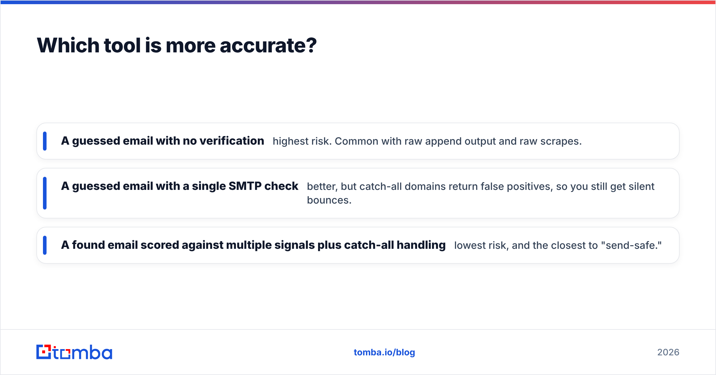This screenshot has width=716, height=375.
Task: Click the 2026 year label
Action: tap(668, 352)
